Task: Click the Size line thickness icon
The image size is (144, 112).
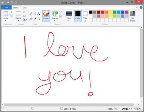Action: click(x=69, y=13)
